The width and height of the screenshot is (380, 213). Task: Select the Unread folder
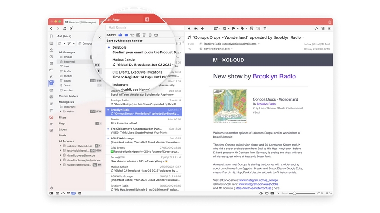pos(68,57)
